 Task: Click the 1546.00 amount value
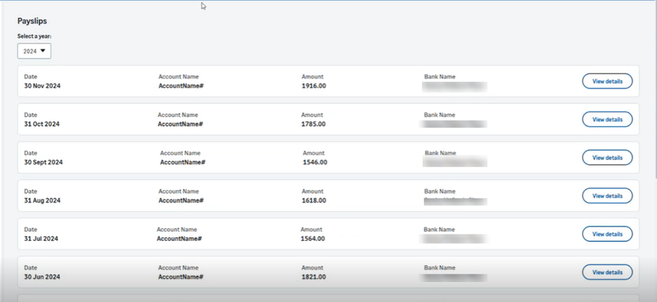click(315, 163)
